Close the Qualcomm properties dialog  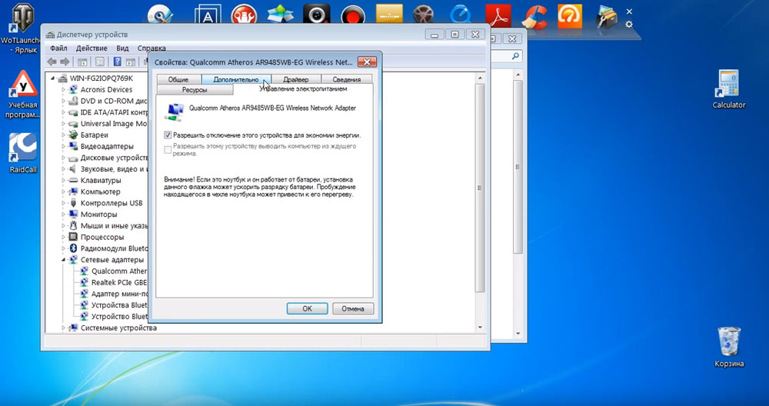(367, 62)
